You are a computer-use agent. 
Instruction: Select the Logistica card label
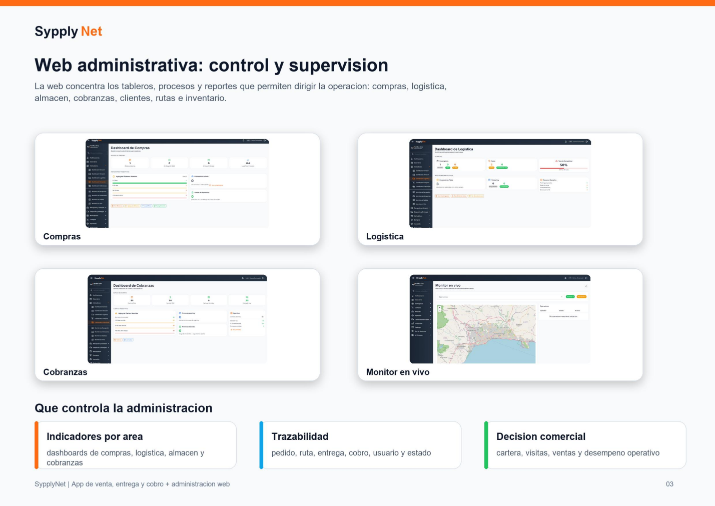click(x=385, y=237)
